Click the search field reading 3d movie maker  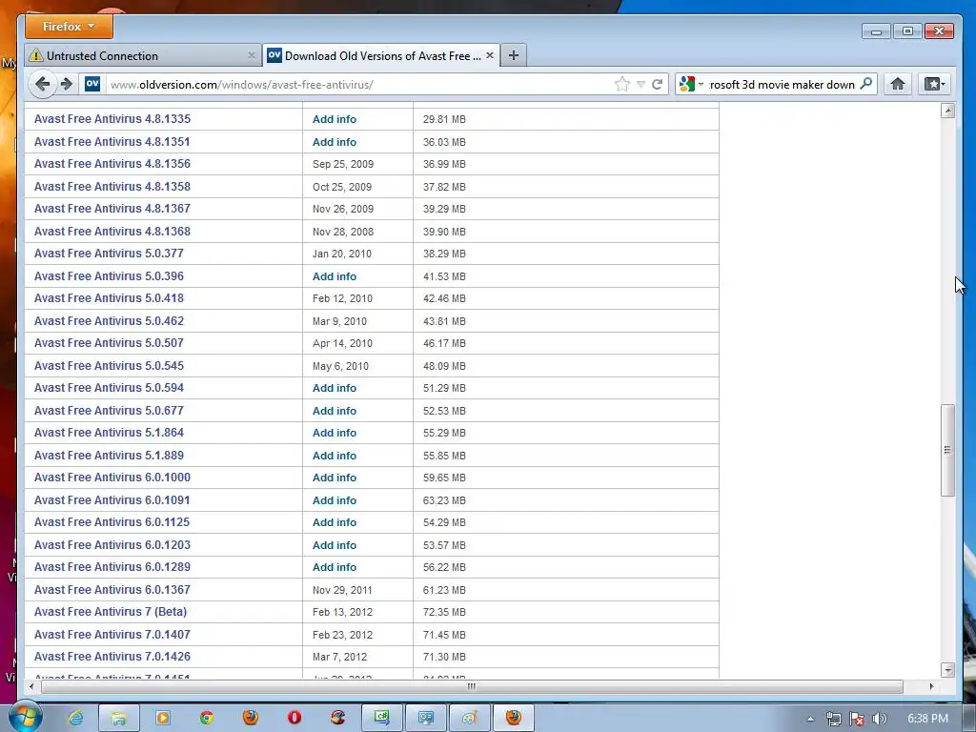[782, 84]
